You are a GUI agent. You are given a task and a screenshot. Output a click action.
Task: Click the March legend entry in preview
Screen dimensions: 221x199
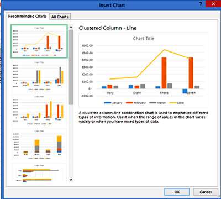click(x=157, y=103)
